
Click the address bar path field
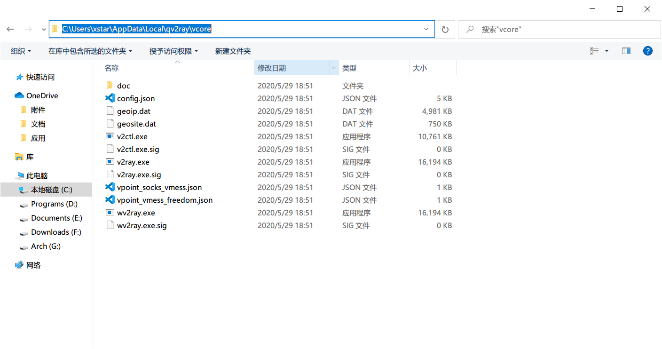coord(242,29)
